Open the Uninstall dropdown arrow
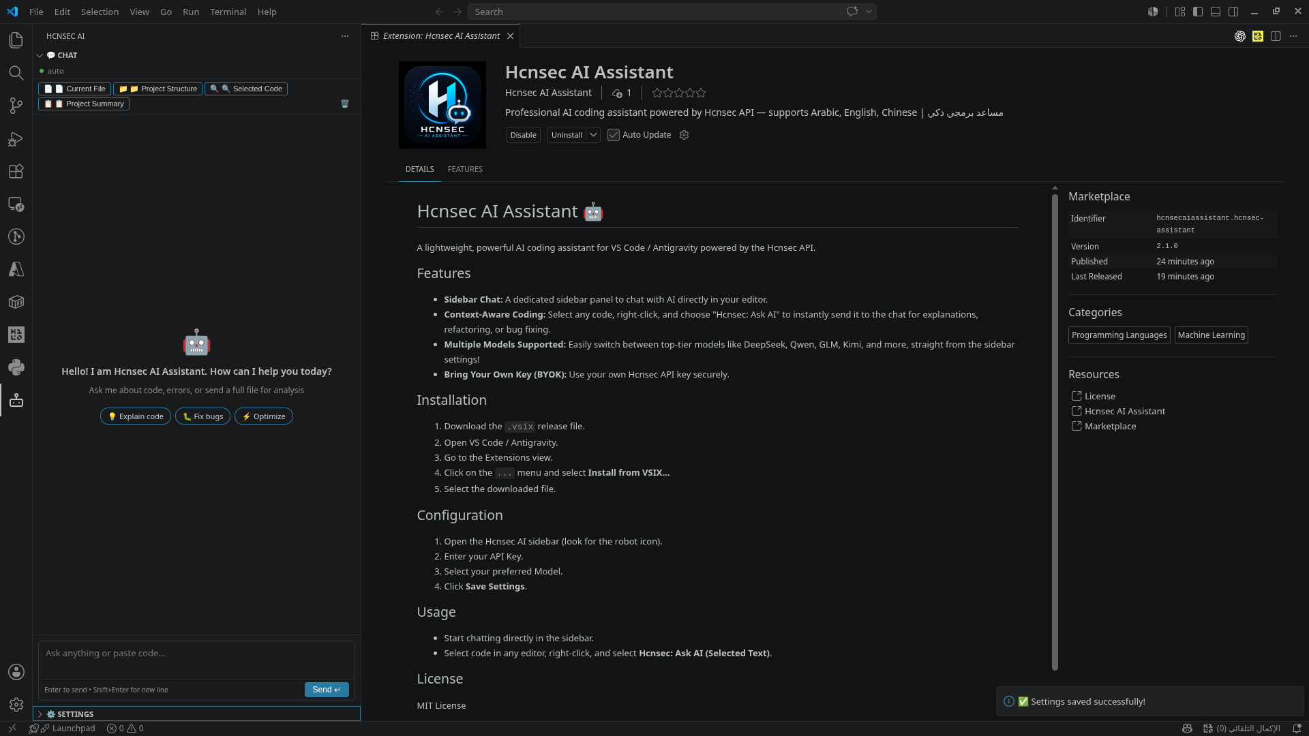 pos(594,135)
